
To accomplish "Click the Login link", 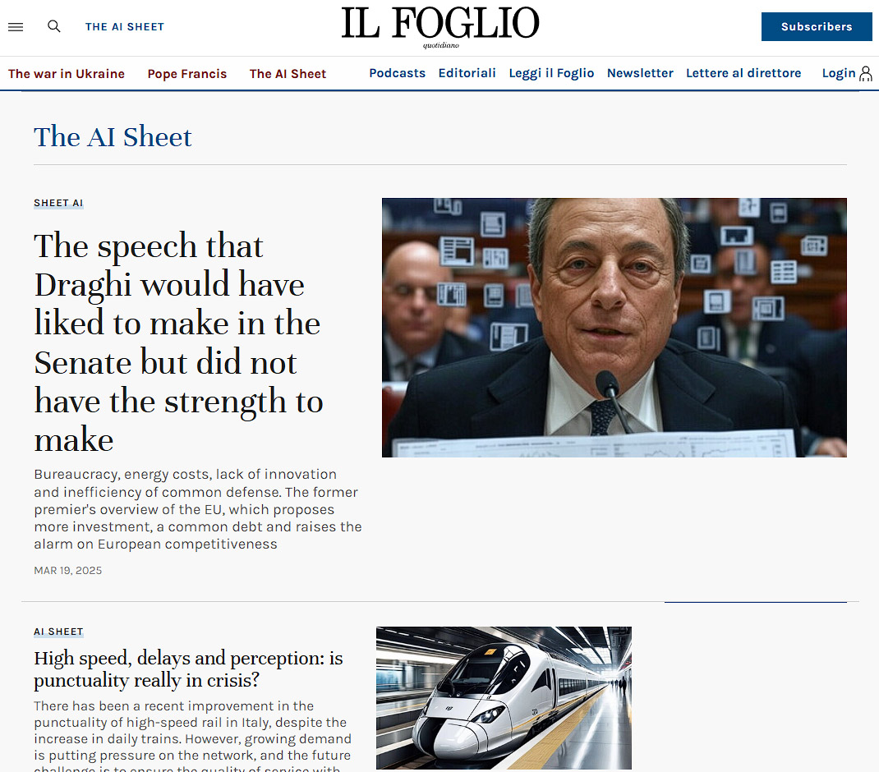I will pos(838,73).
